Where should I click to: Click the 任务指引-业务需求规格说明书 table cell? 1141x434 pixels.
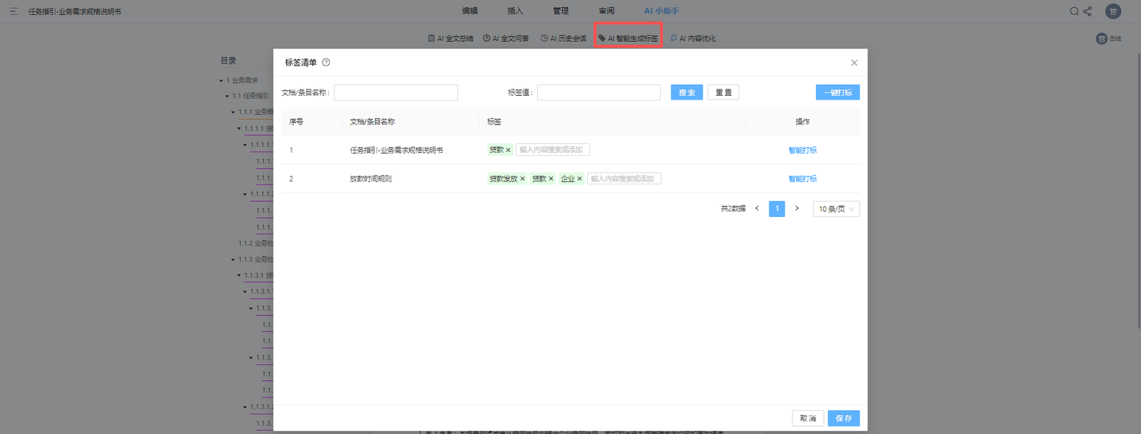396,150
